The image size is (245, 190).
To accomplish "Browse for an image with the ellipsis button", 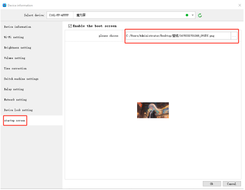I will click(234, 36).
